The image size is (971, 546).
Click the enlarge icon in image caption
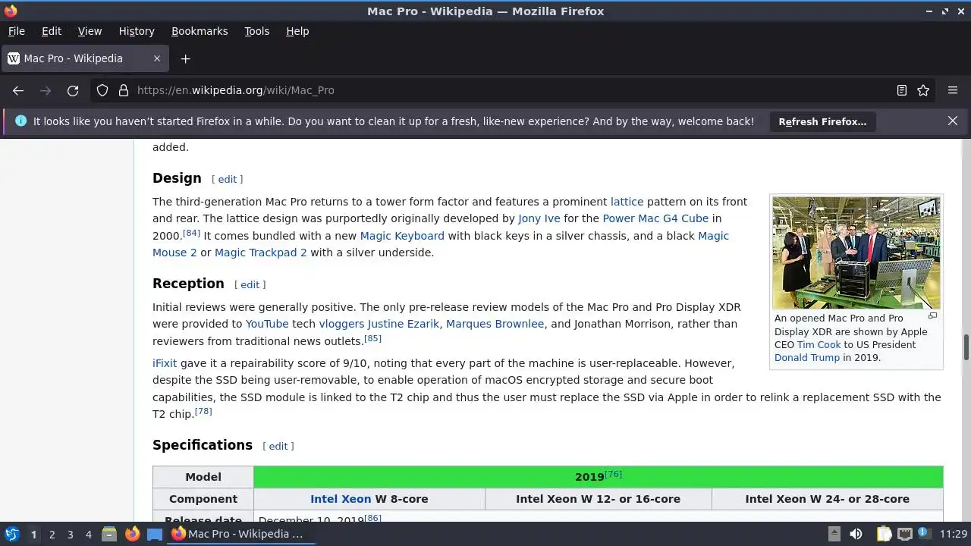pos(933,316)
